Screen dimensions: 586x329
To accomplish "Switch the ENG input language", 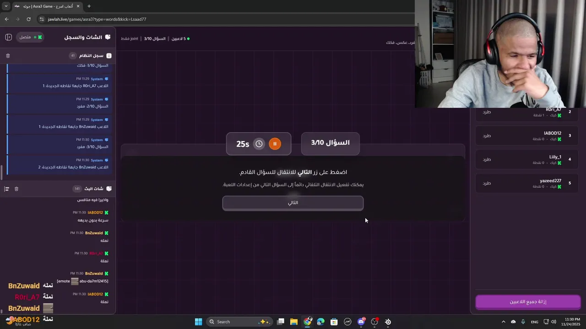I will [534, 322].
